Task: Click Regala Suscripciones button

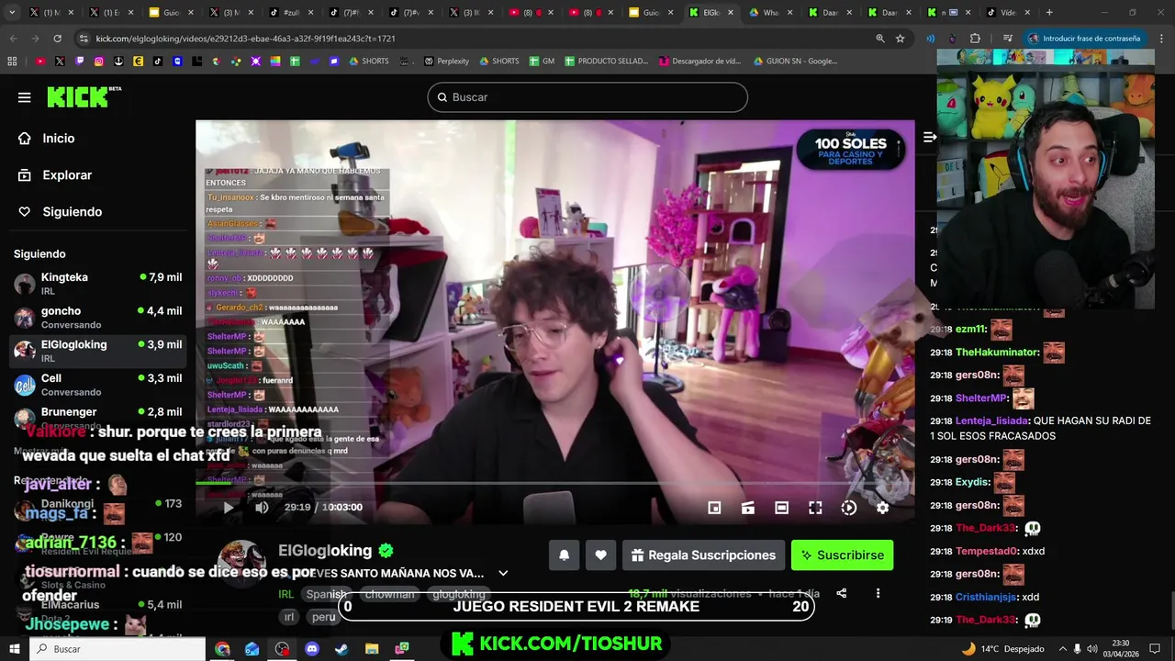Action: 703,555
